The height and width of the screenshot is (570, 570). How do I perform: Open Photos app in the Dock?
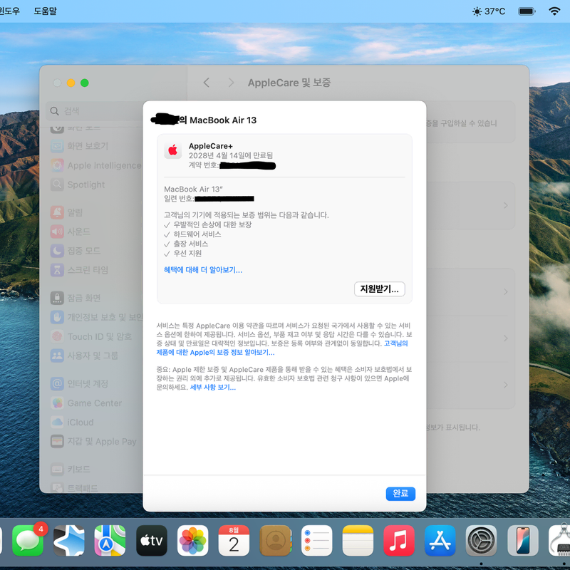(192, 541)
